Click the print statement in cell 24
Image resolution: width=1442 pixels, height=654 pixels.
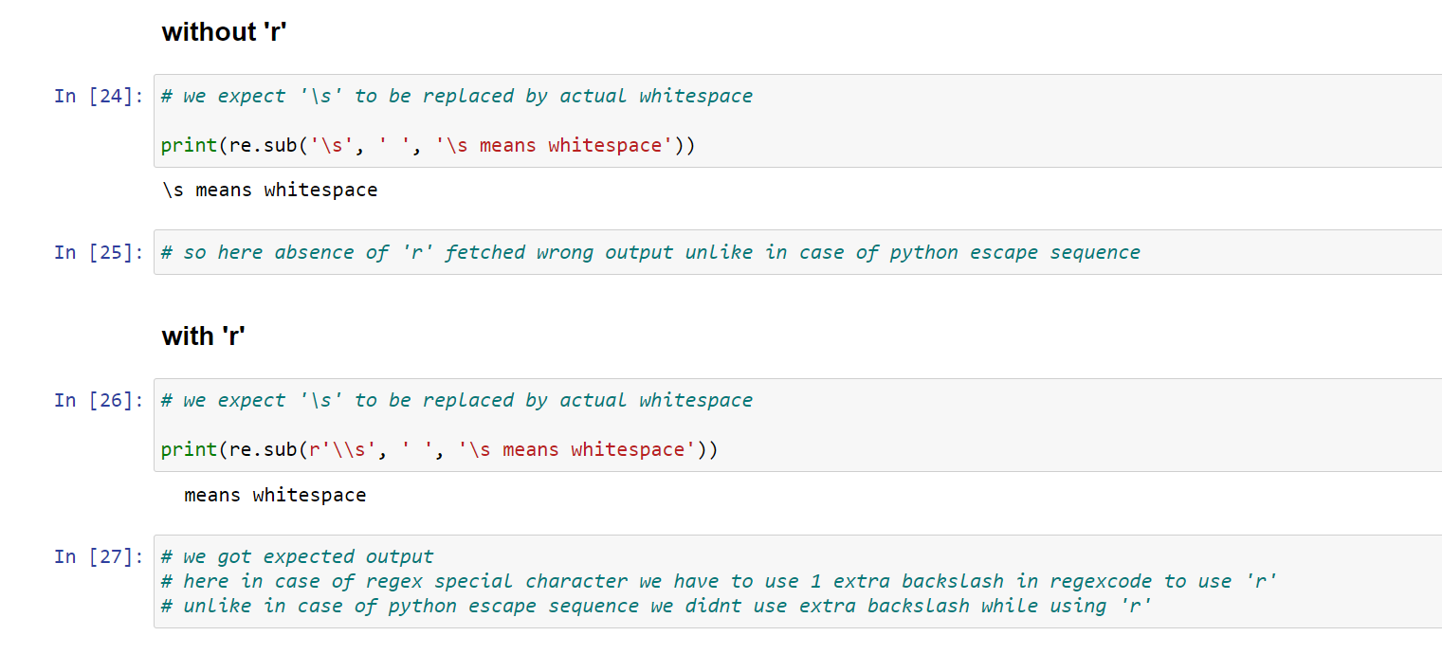pyautogui.click(x=428, y=146)
